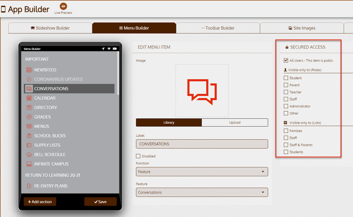The height and width of the screenshot is (217, 353).
Task: Click the Calendar menu icon
Action: tap(29, 98)
